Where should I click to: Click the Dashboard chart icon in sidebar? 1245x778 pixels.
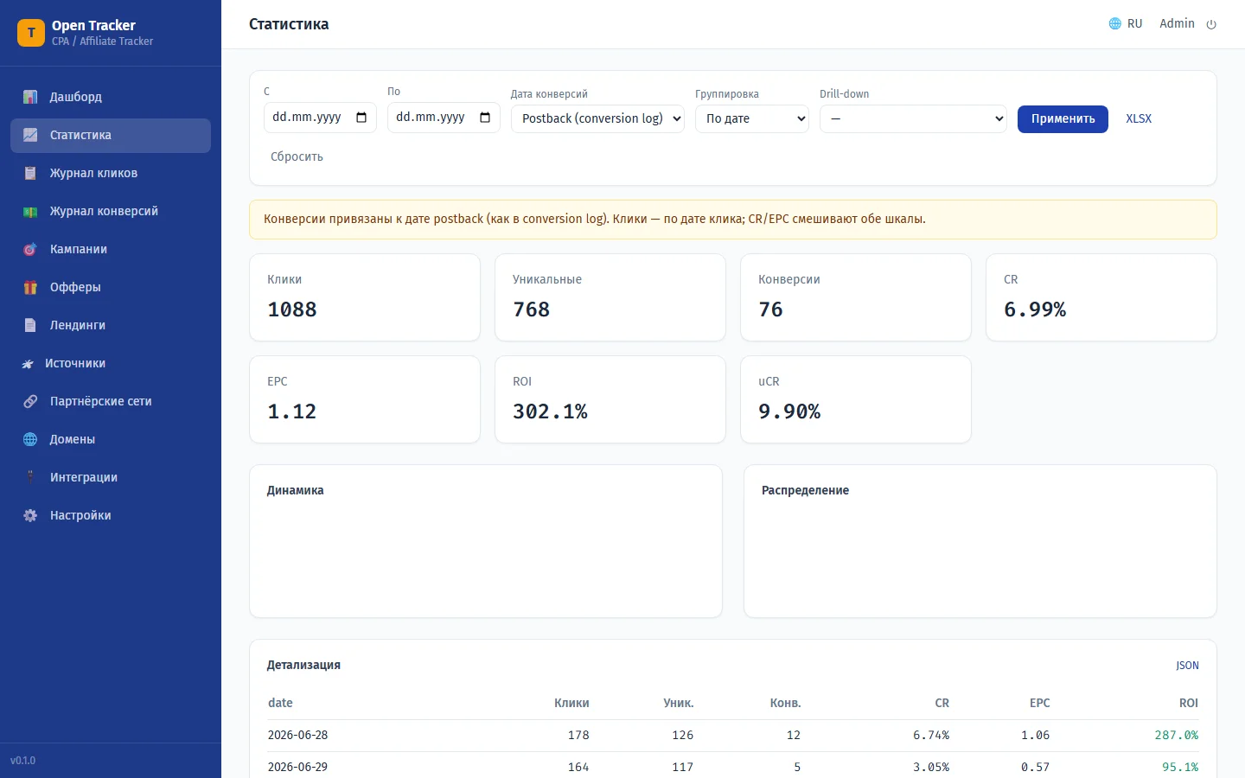tap(30, 97)
